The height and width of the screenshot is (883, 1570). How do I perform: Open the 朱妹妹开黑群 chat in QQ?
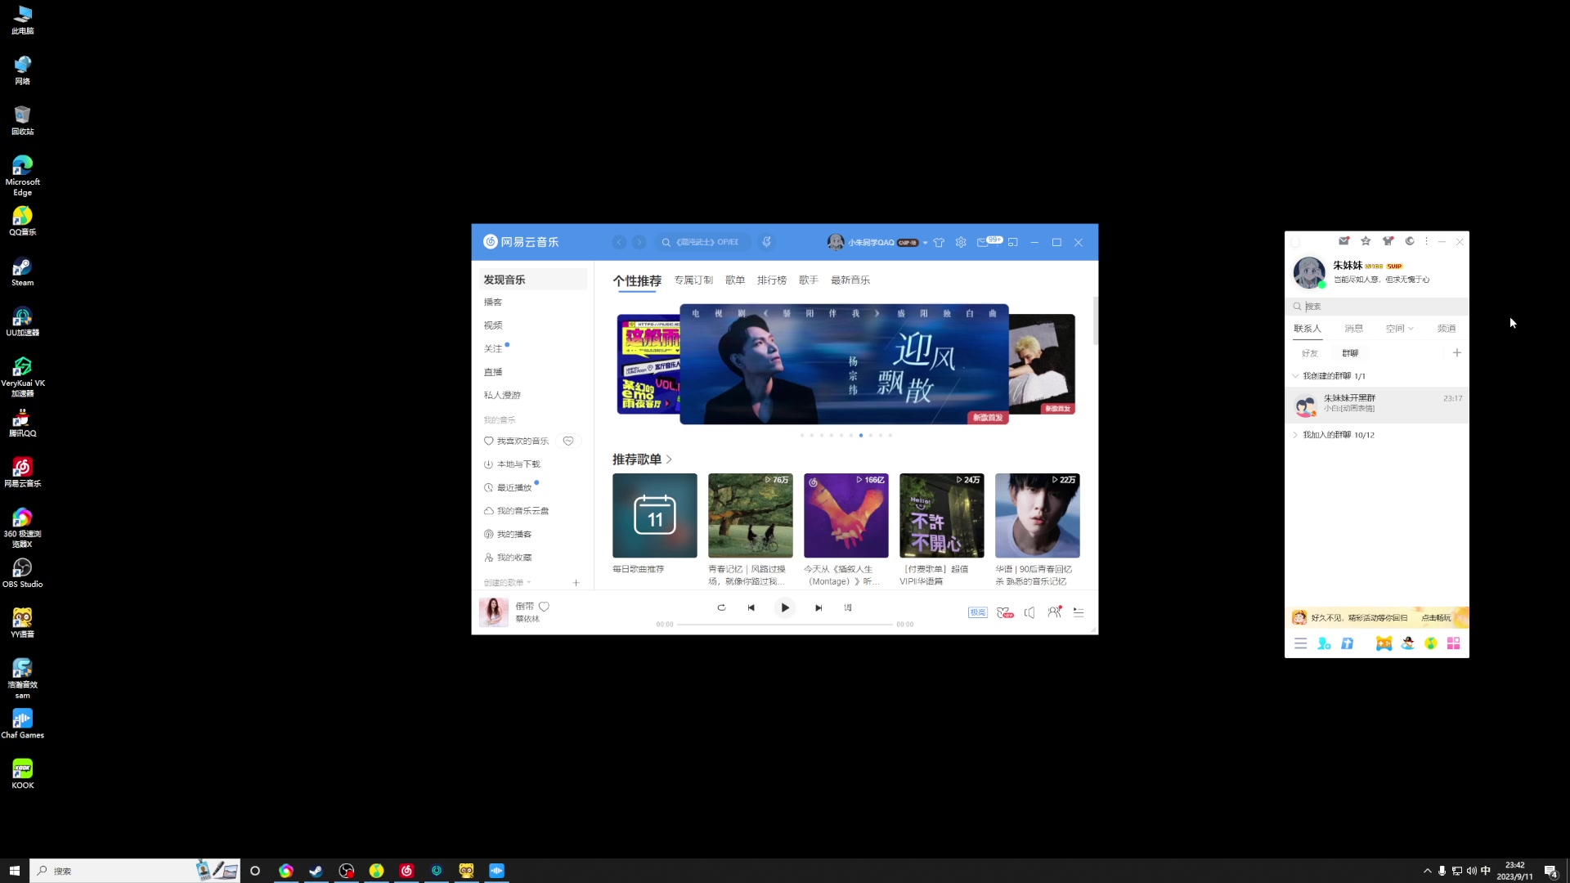(x=1377, y=404)
